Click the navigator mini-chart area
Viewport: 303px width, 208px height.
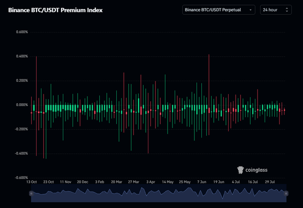[159, 193]
